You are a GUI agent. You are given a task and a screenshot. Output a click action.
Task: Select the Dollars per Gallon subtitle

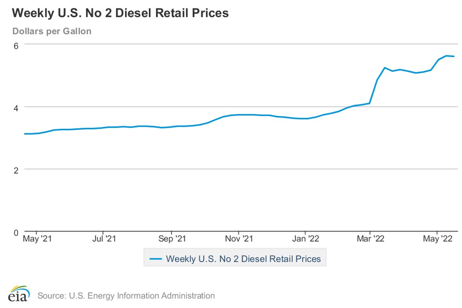pos(52,31)
